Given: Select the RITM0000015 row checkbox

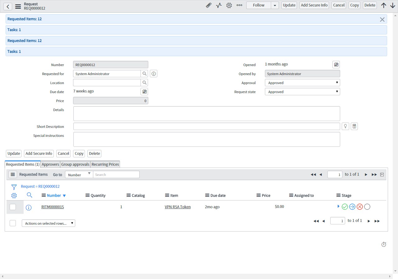Looking at the screenshot, I should tap(13, 207).
